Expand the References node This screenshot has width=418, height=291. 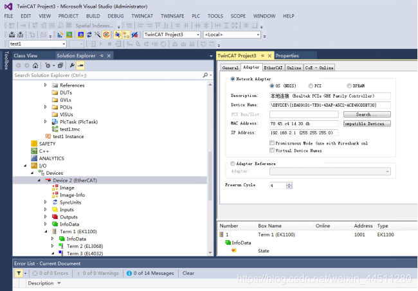(45, 85)
